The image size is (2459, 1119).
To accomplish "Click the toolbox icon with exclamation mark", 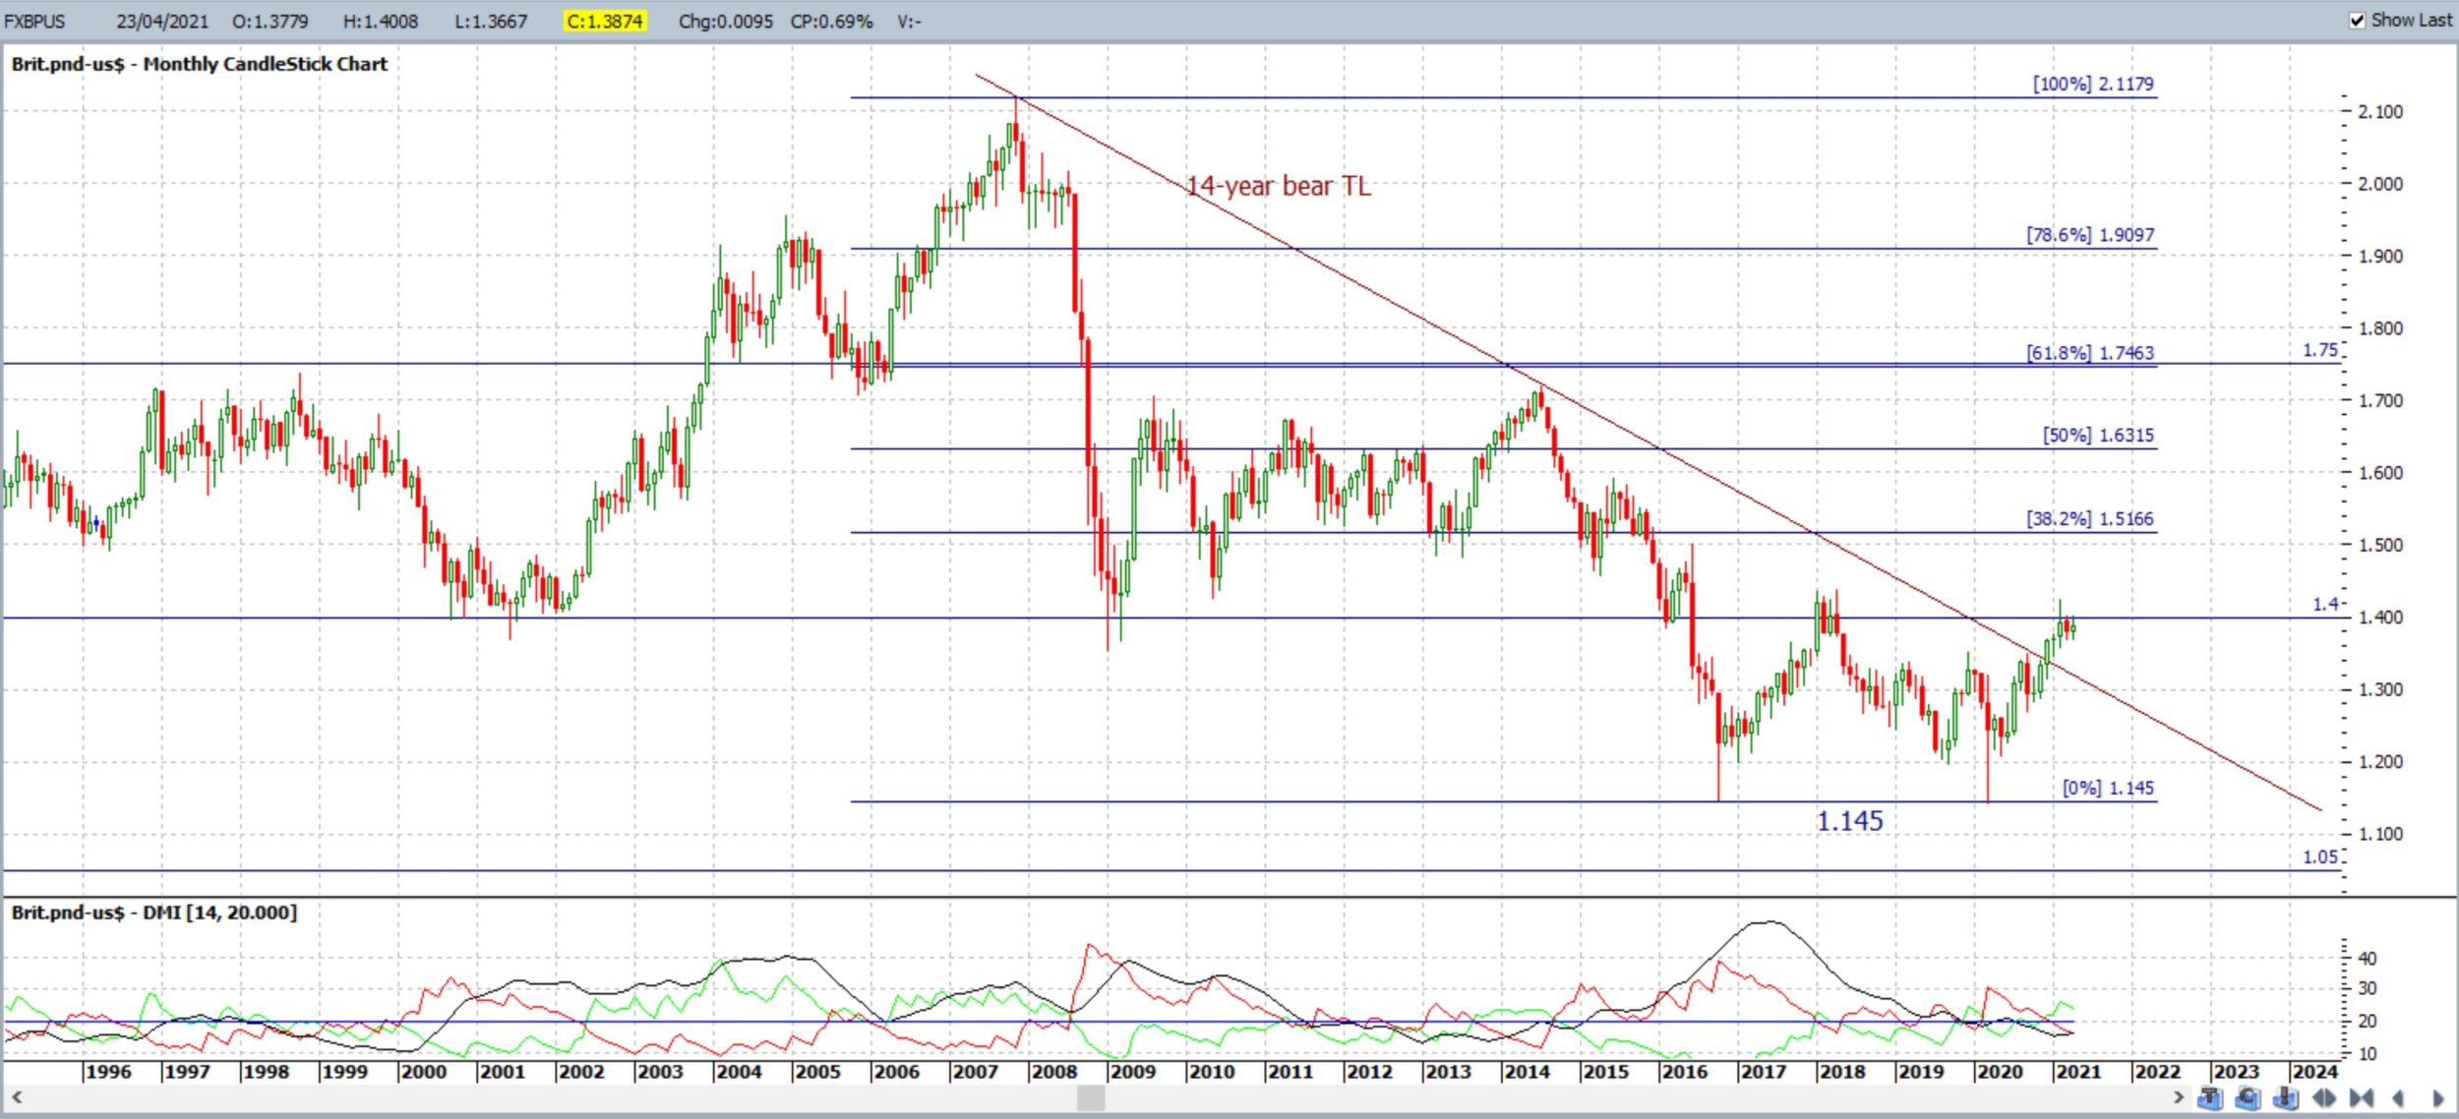I will (x=2286, y=1097).
